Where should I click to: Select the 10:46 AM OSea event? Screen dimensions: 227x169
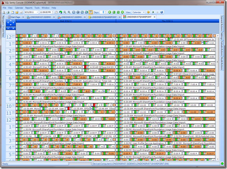(103, 109)
